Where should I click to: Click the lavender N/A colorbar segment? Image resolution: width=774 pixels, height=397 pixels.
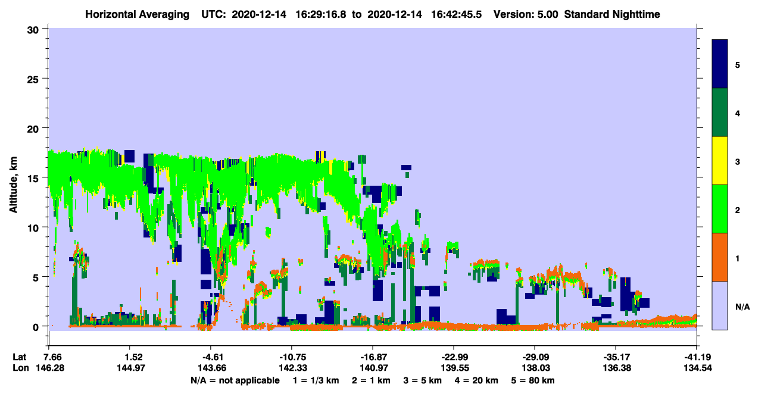coord(720,305)
